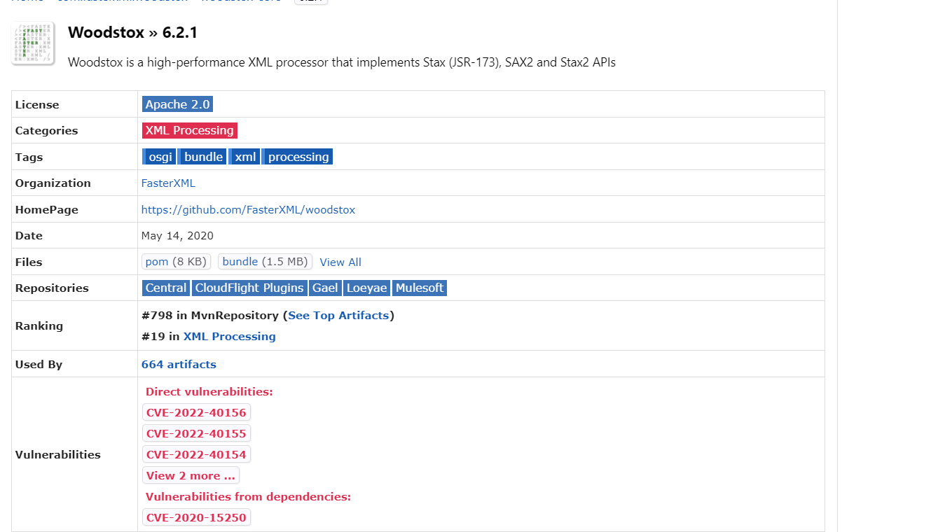Click the Vulnerabilities from dependencies heading
This screenshot has width=952, height=532.
point(248,497)
